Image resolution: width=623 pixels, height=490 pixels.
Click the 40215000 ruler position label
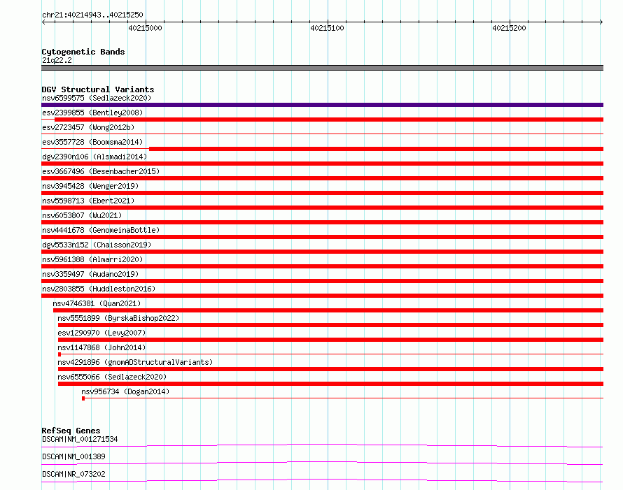(x=145, y=28)
